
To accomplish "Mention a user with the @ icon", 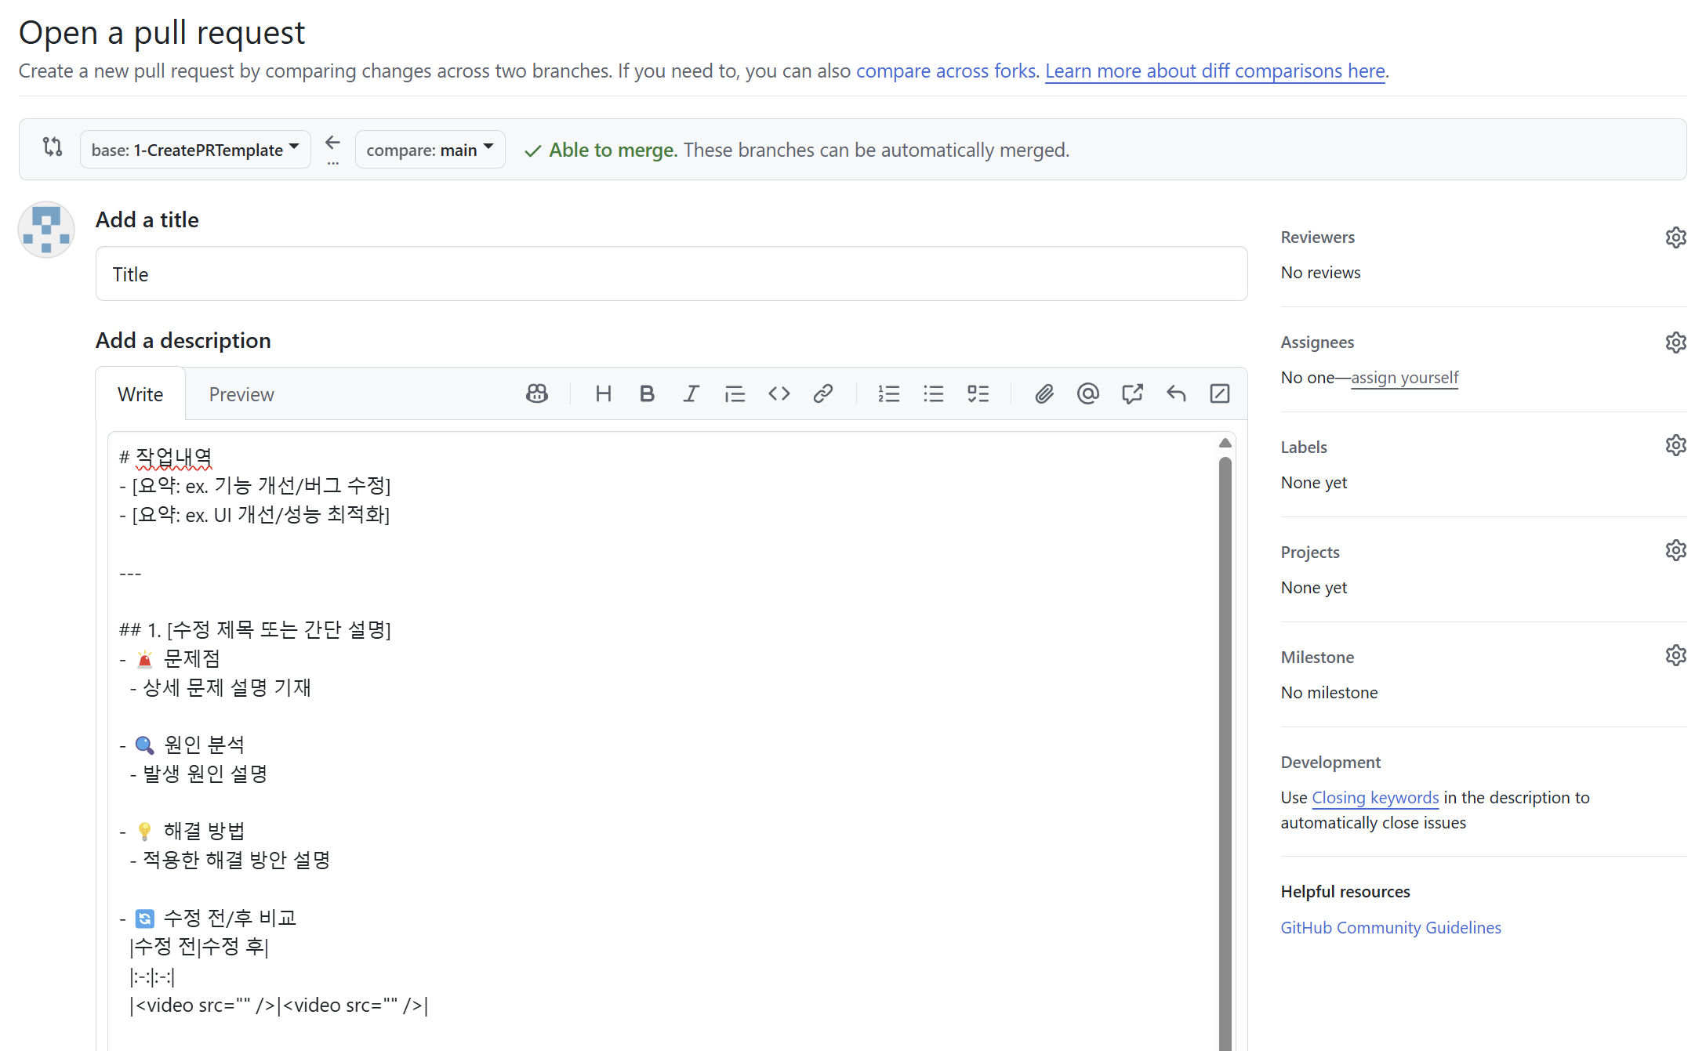I will pyautogui.click(x=1087, y=393).
